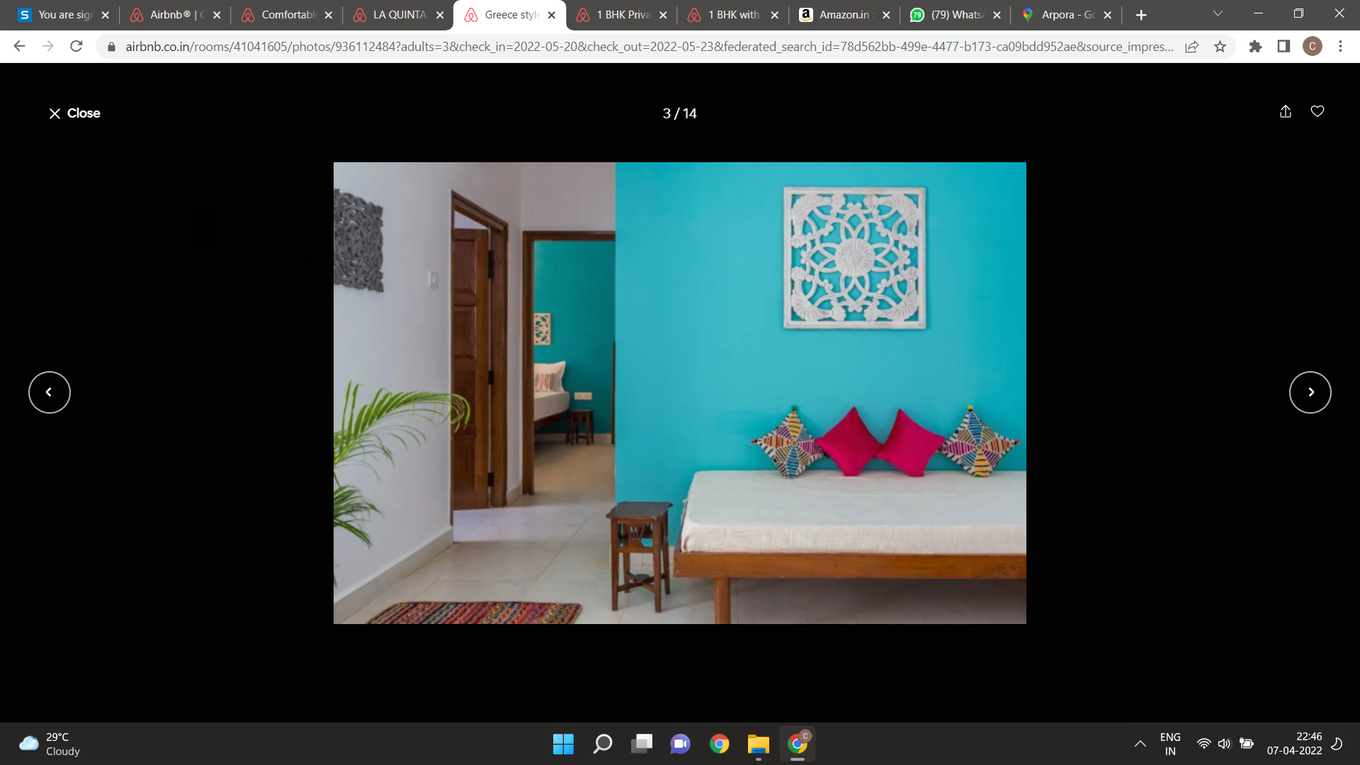Open volume control in system tray
Viewport: 1360px width, 765px height.
click(1224, 744)
